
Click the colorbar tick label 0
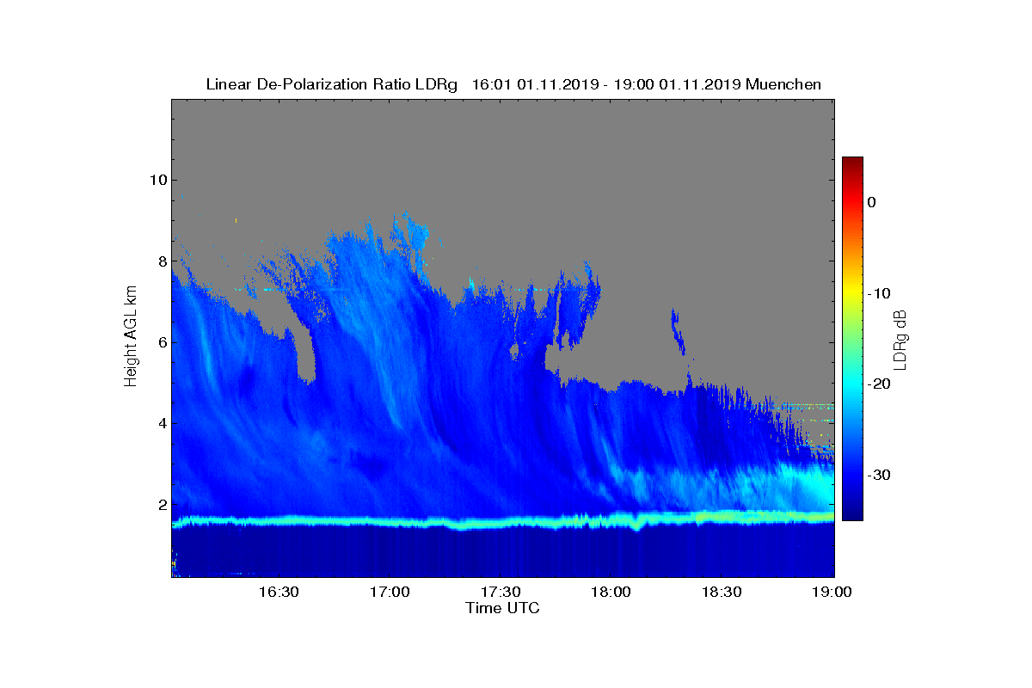point(871,202)
